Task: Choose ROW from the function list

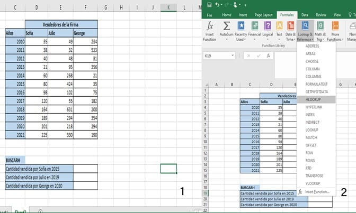Action: 316,153
